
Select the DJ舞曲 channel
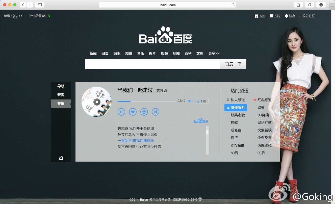pos(263,115)
